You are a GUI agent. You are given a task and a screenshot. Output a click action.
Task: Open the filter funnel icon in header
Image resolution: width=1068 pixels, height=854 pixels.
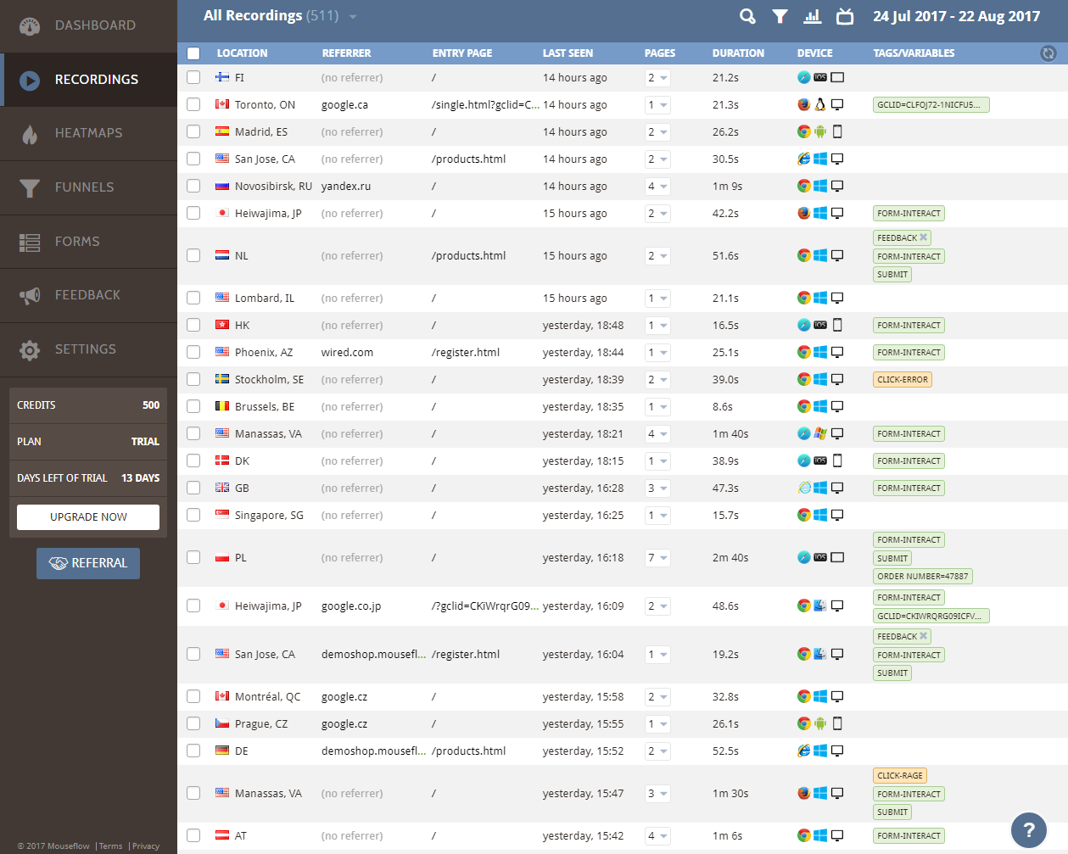coord(780,16)
